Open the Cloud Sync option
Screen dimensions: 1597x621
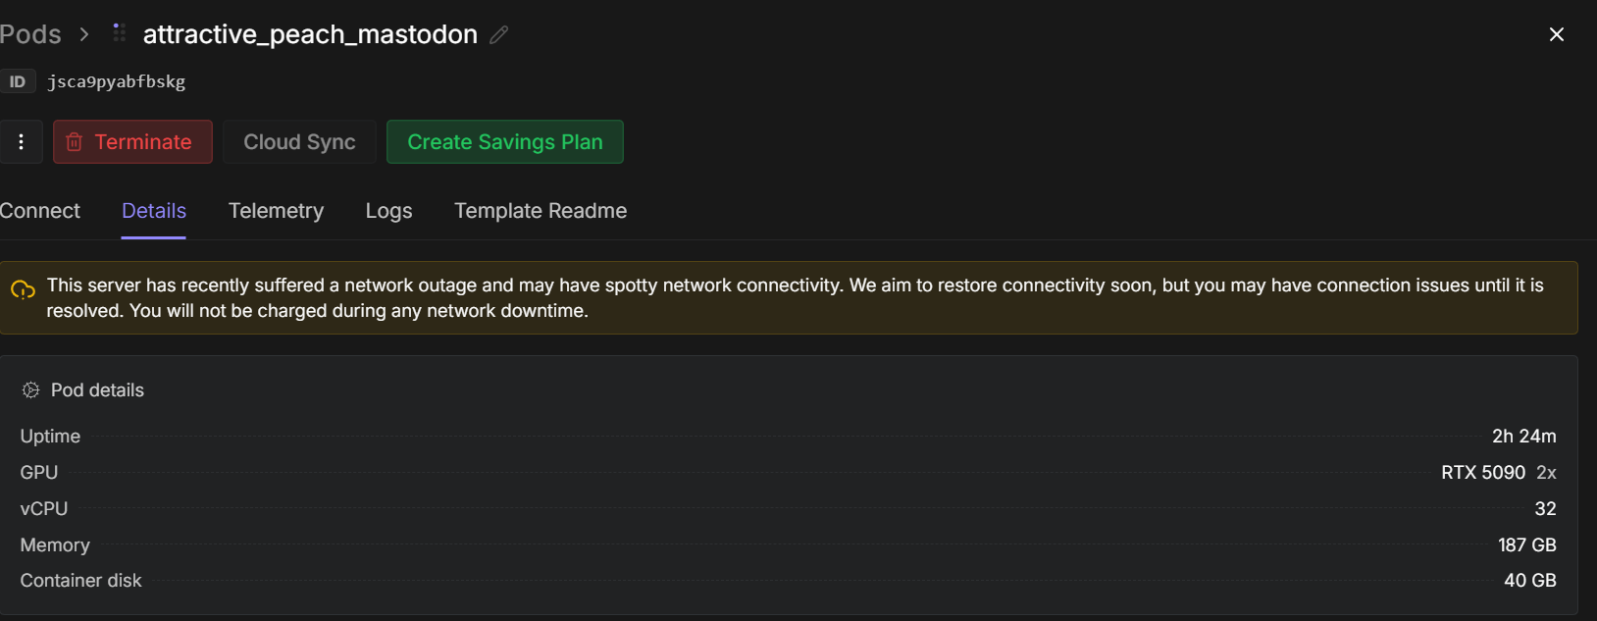click(299, 142)
